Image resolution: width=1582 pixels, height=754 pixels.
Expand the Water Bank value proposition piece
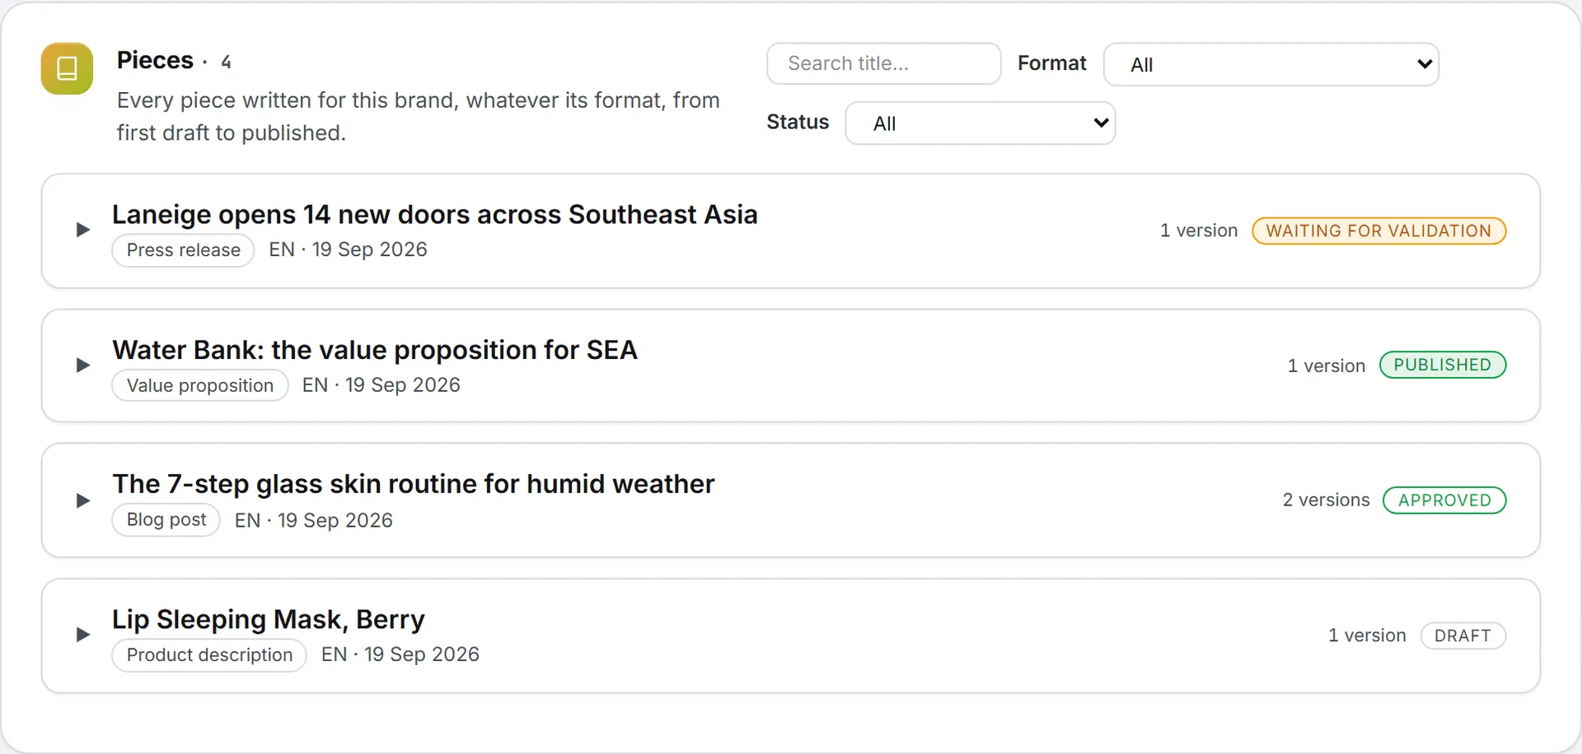(x=82, y=365)
